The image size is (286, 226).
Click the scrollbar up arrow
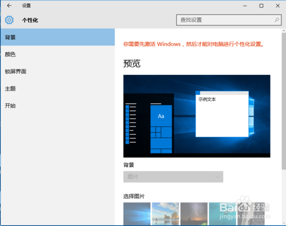[x=284, y=30]
